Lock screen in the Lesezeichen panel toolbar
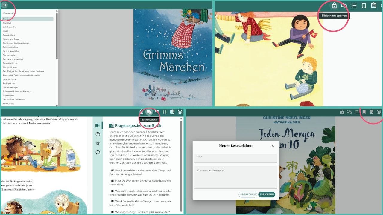The width and height of the screenshot is (383, 215). pos(342,112)
